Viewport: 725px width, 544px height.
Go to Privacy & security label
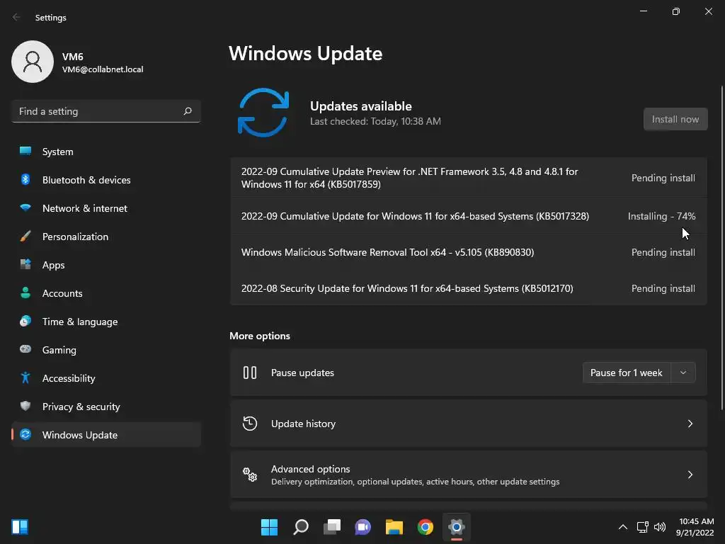tap(81, 407)
